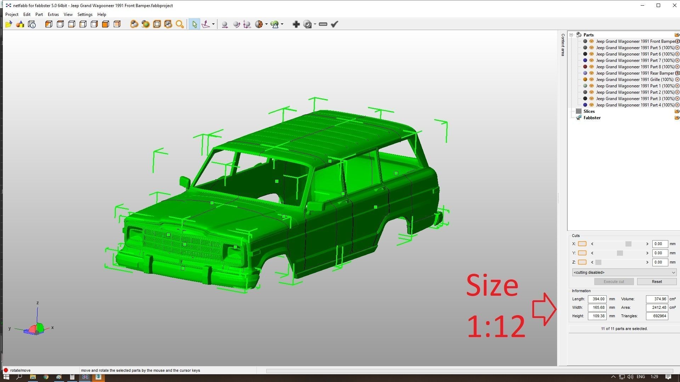Open Windows Start button on taskbar

[x=6, y=377]
